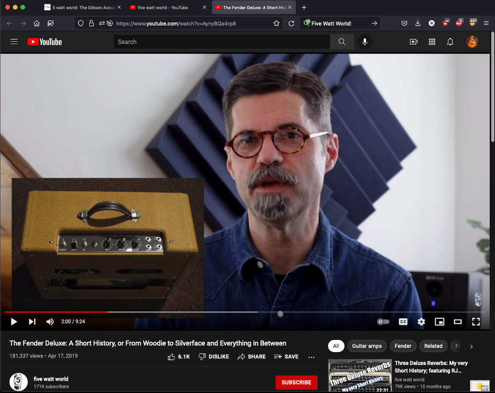Share this video
This screenshot has height=393, width=495.
coord(252,356)
